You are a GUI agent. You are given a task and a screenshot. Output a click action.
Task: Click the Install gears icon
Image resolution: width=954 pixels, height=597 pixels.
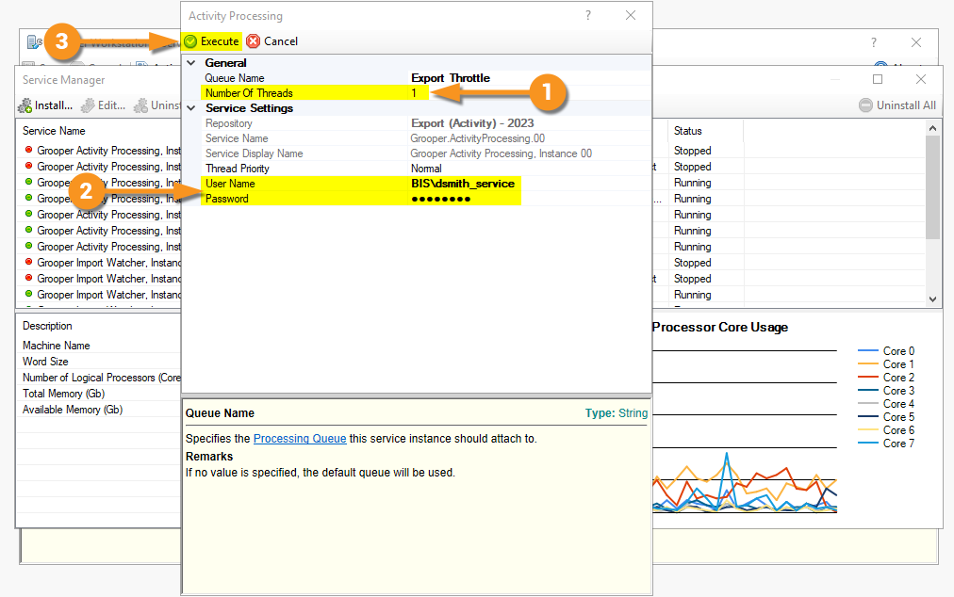coord(25,105)
